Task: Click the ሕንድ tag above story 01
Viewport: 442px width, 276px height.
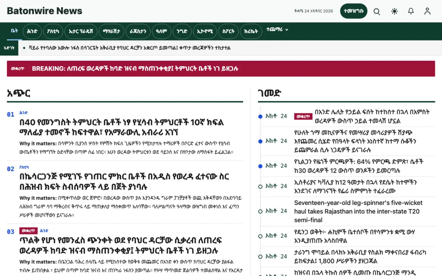Action: pyautogui.click(x=24, y=113)
